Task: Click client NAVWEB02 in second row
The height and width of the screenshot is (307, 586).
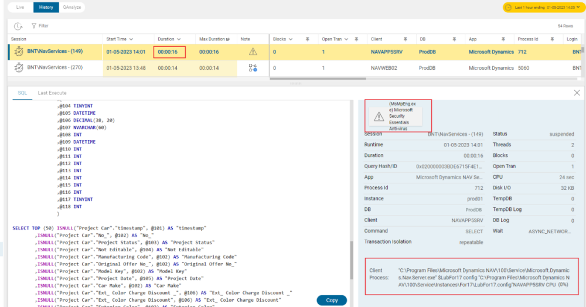Action: 384,68
